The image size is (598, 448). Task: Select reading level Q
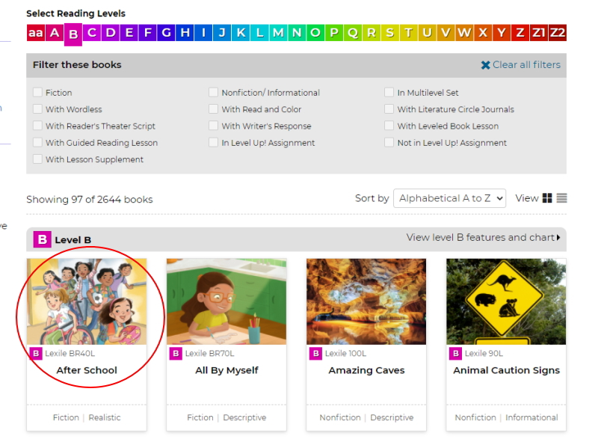coord(353,32)
